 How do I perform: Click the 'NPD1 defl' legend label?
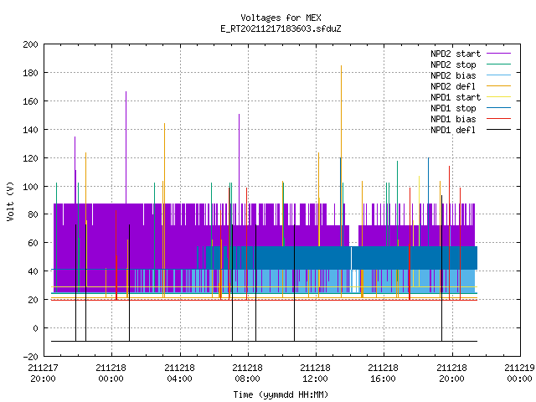tap(453, 131)
